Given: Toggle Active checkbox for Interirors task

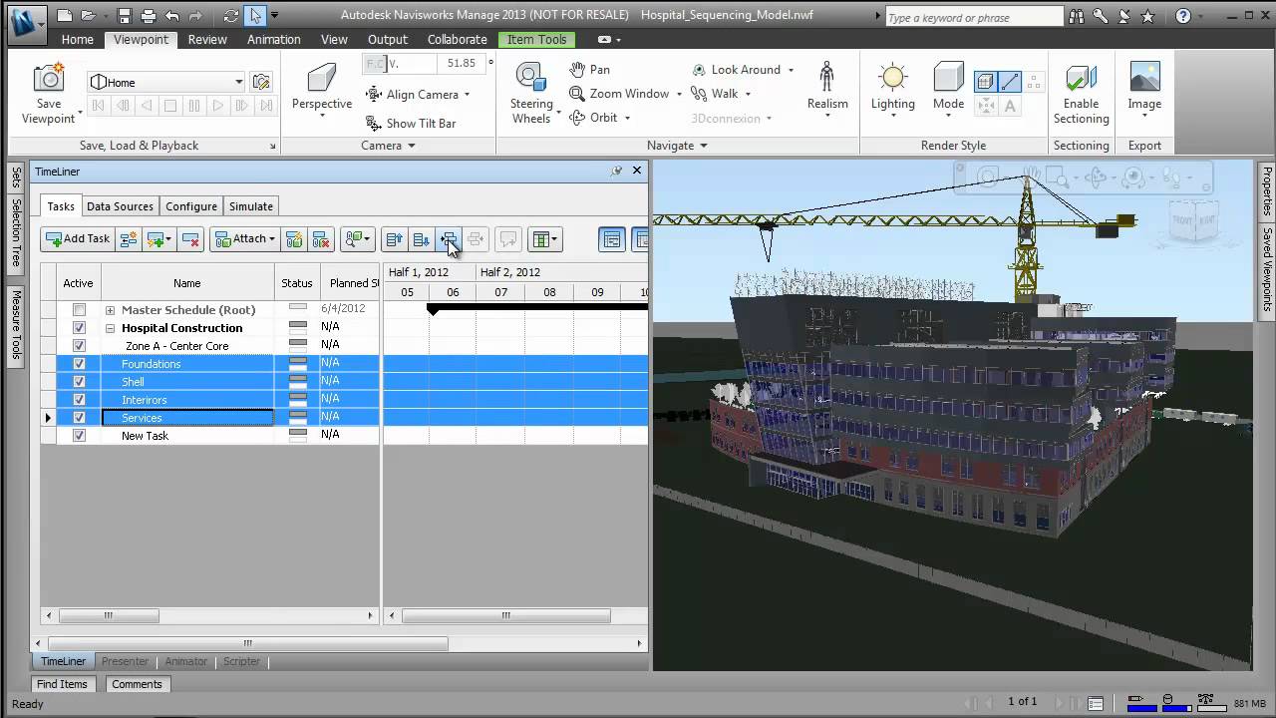Looking at the screenshot, I should (79, 400).
